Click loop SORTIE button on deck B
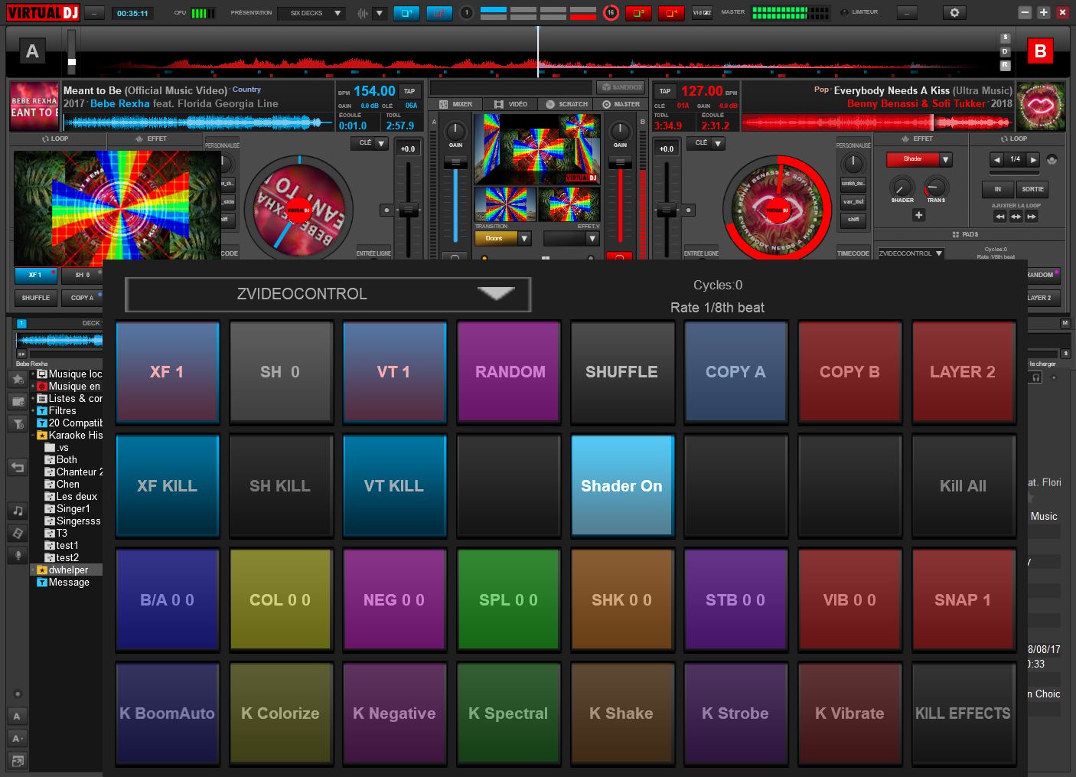Viewport: 1076px width, 777px height. coord(1032,189)
